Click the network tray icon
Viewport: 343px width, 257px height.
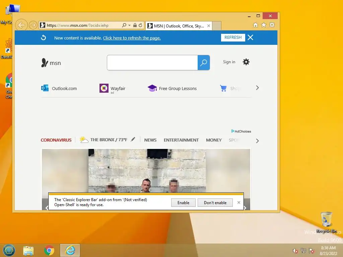point(303,250)
